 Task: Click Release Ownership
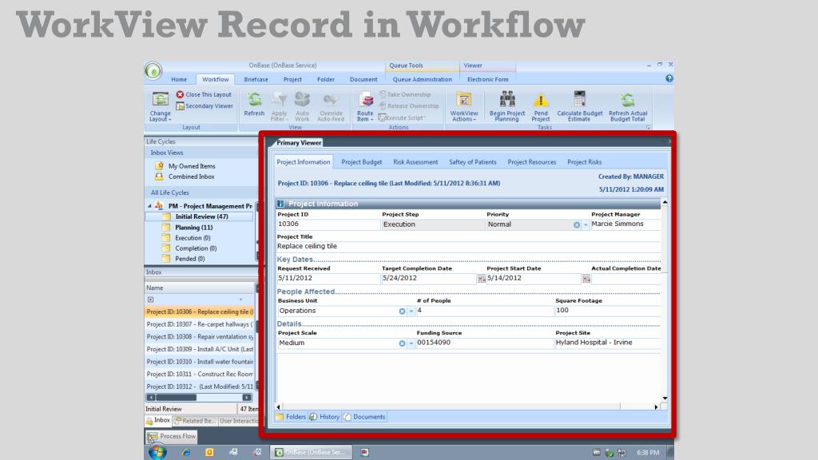point(409,106)
